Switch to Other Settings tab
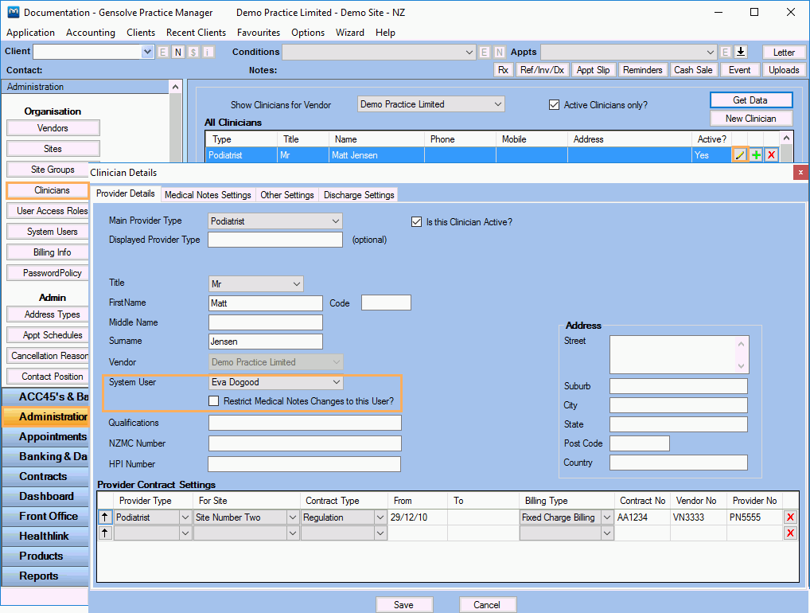This screenshot has height=613, width=810. [x=287, y=195]
